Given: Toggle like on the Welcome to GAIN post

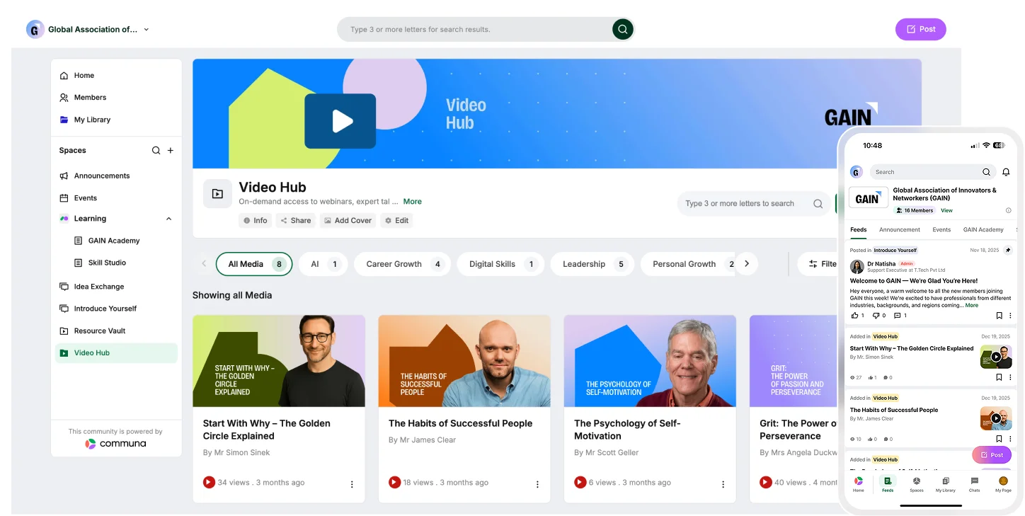Looking at the screenshot, I should 855,316.
